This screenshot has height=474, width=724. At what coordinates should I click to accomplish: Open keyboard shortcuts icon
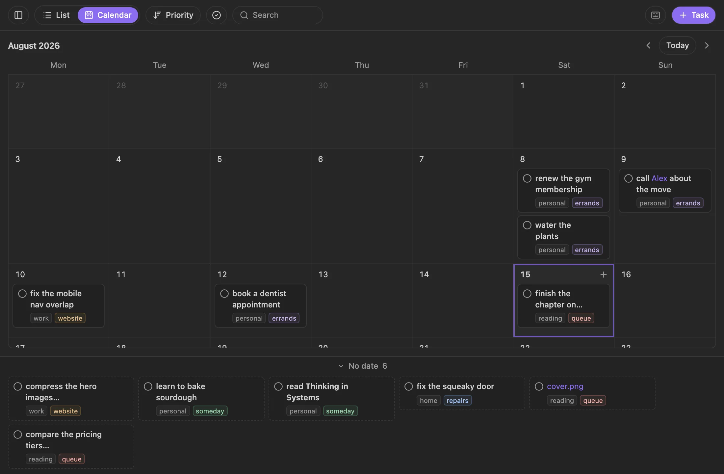tap(655, 15)
